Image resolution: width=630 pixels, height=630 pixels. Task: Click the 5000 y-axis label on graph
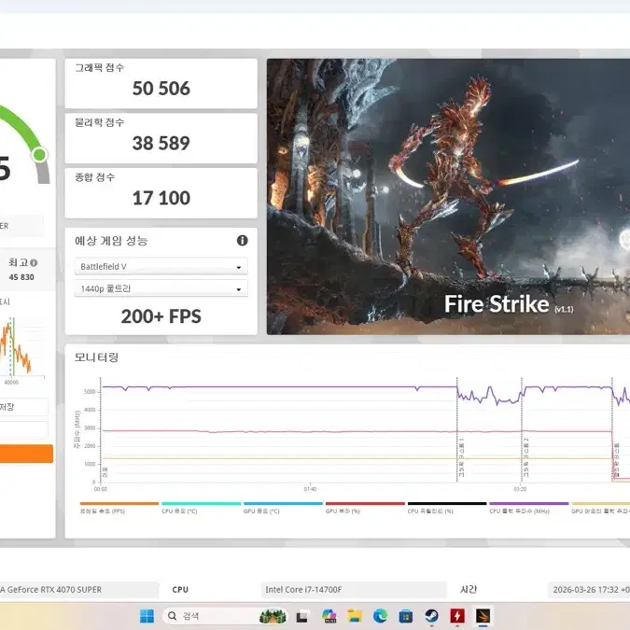click(90, 392)
